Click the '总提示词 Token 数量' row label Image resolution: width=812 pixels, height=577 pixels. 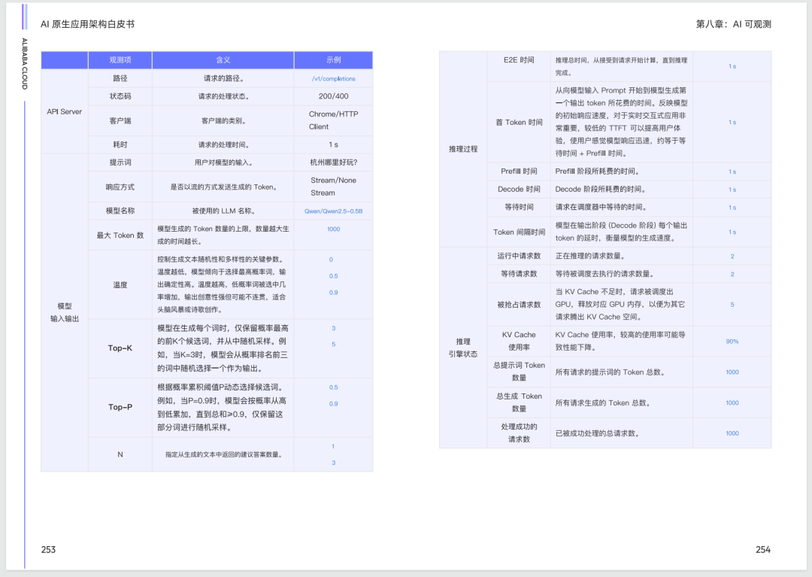[519, 372]
